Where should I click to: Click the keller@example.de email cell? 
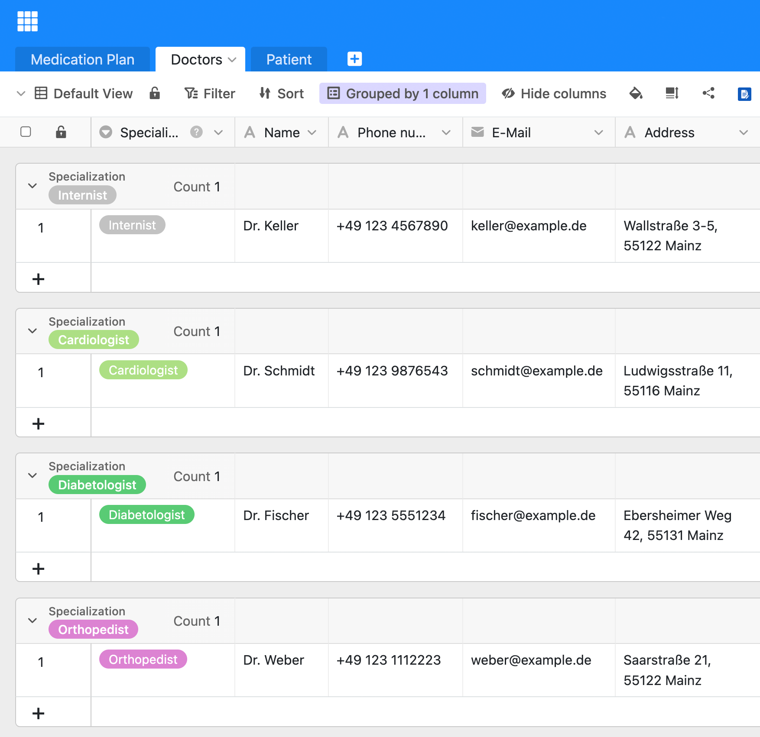coord(539,236)
